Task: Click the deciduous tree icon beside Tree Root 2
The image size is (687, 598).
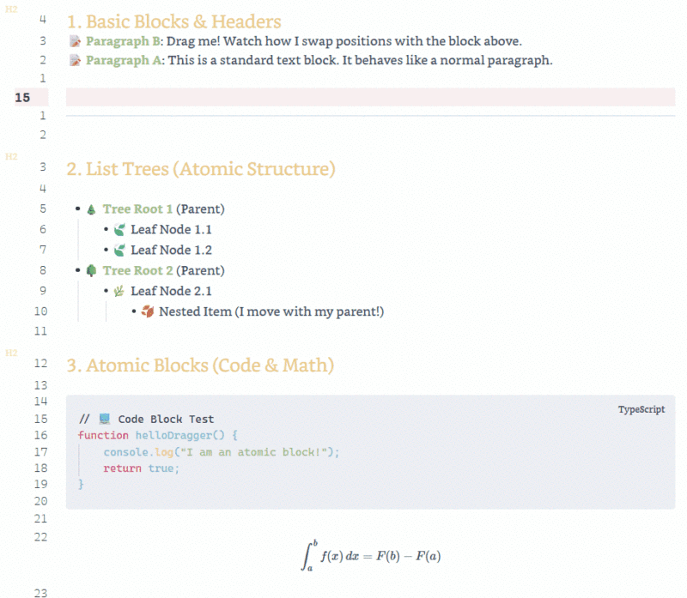Action: (x=92, y=271)
